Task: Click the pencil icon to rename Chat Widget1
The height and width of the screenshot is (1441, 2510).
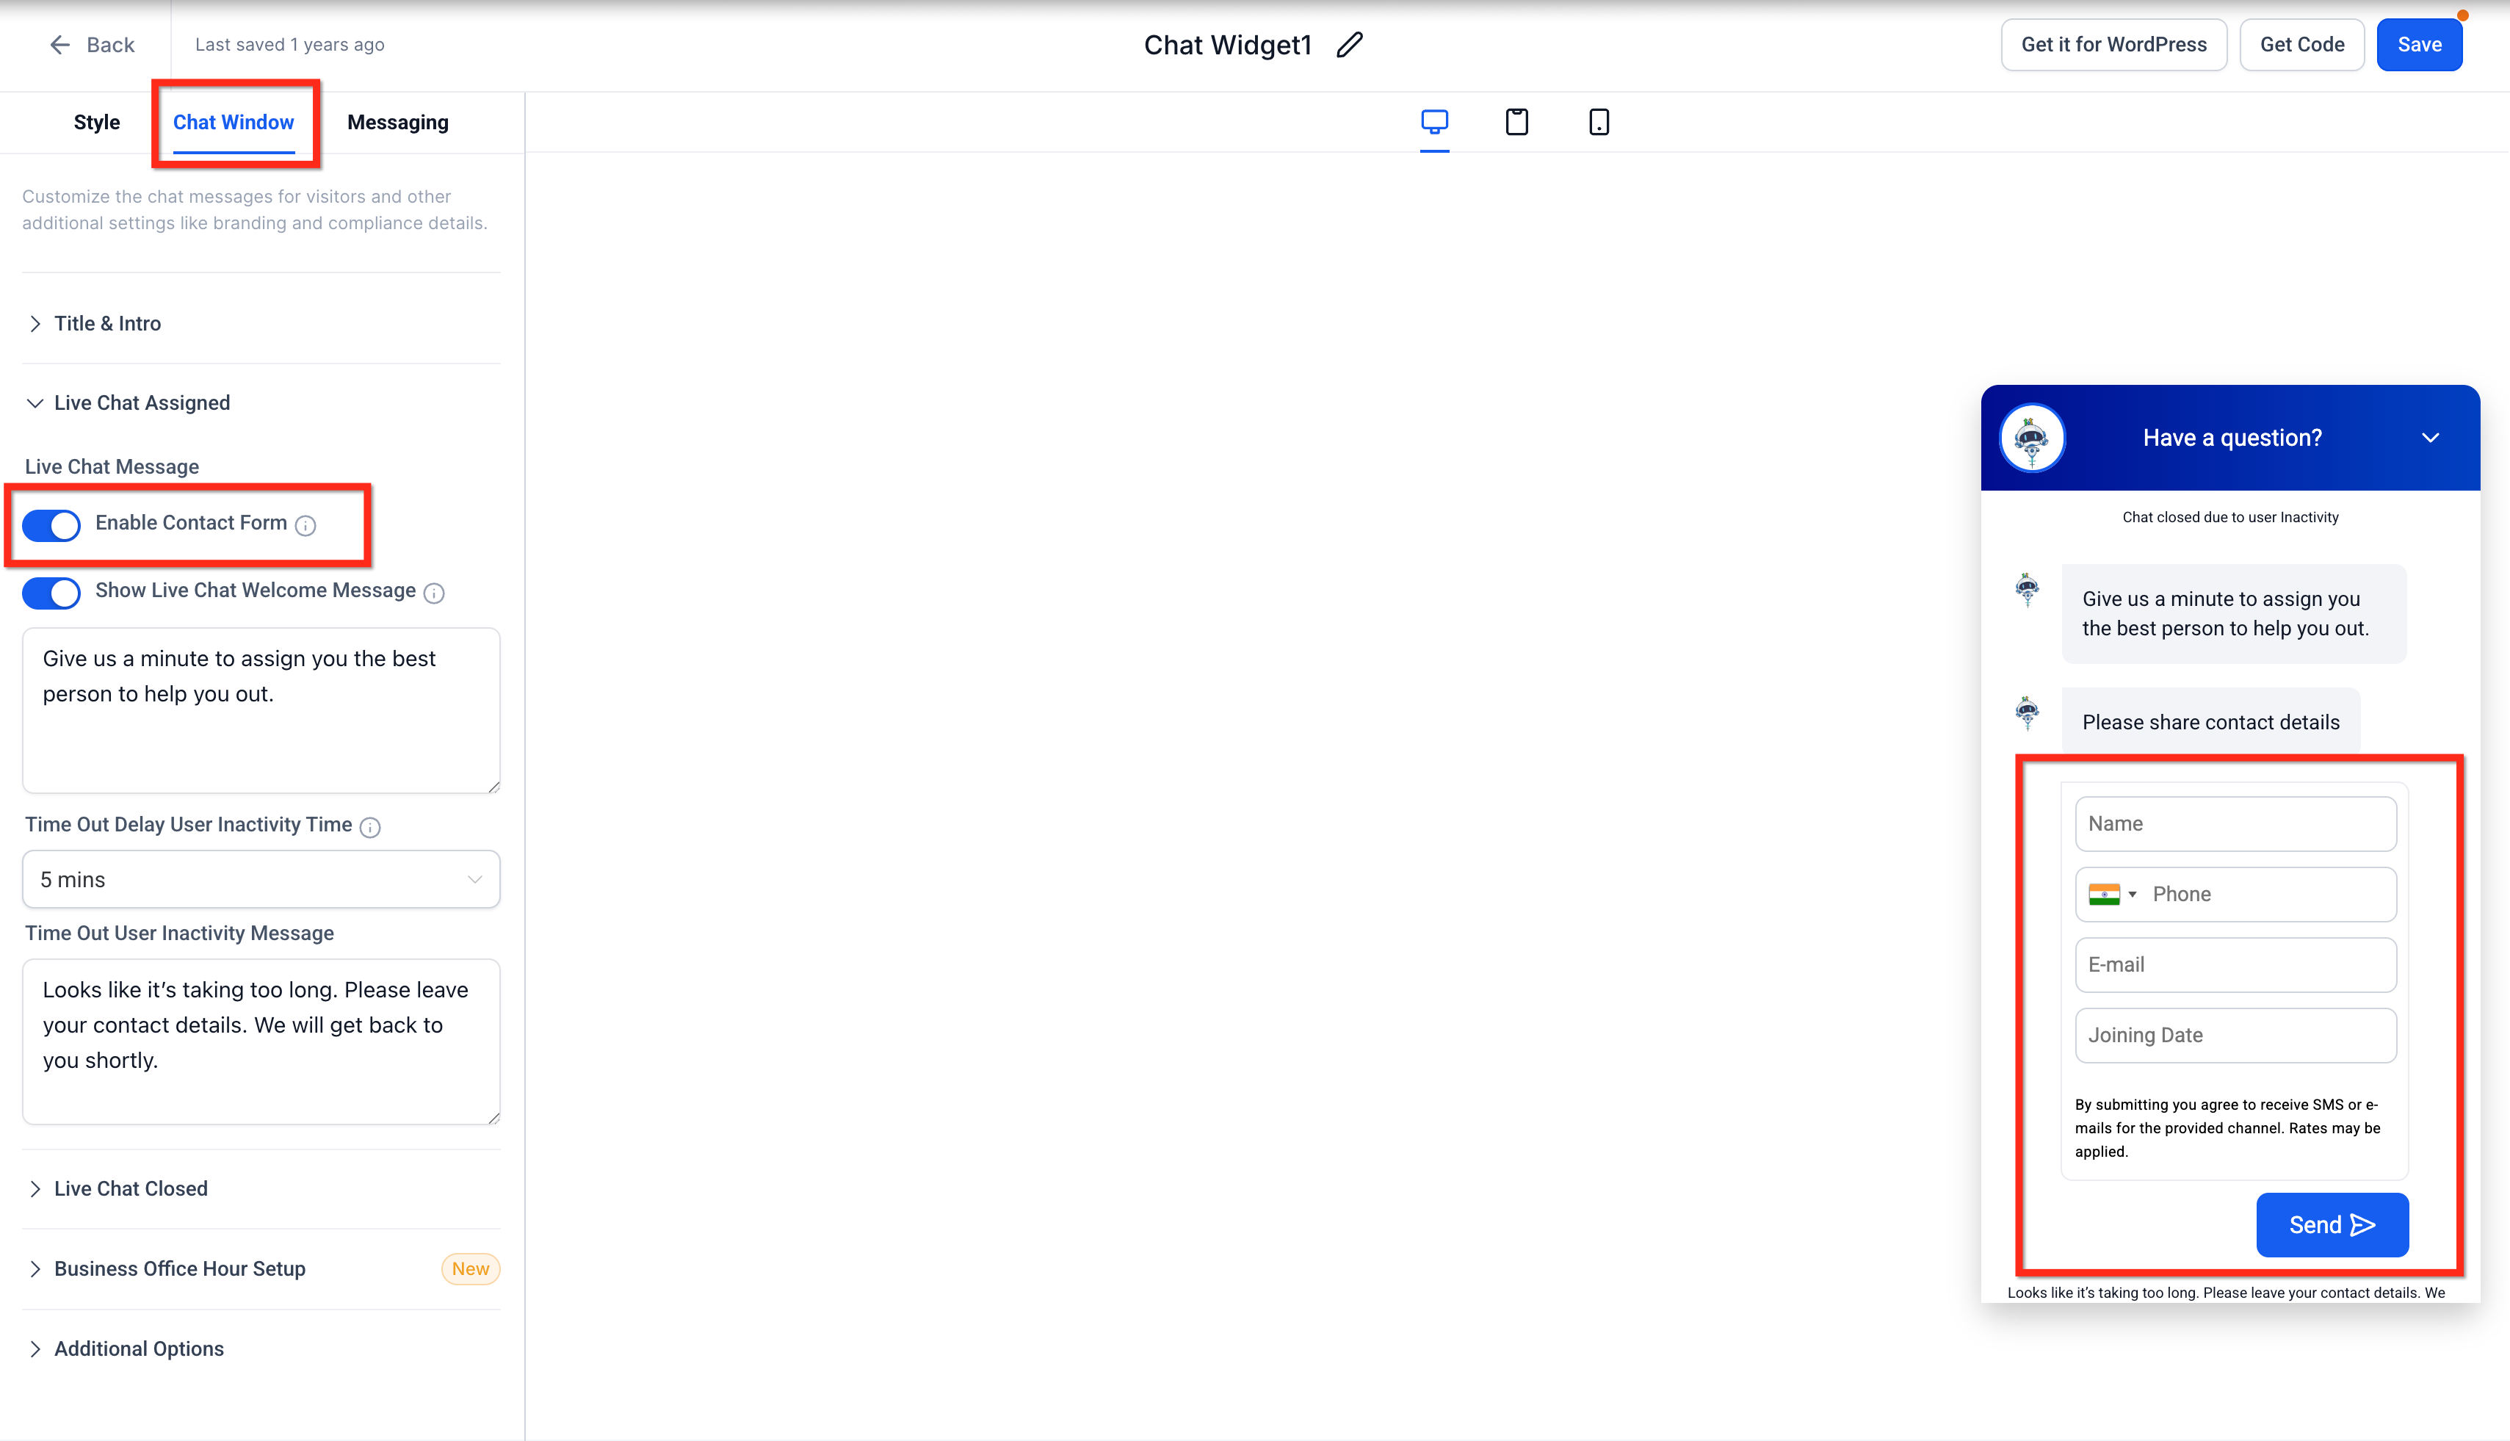Action: [1348, 46]
